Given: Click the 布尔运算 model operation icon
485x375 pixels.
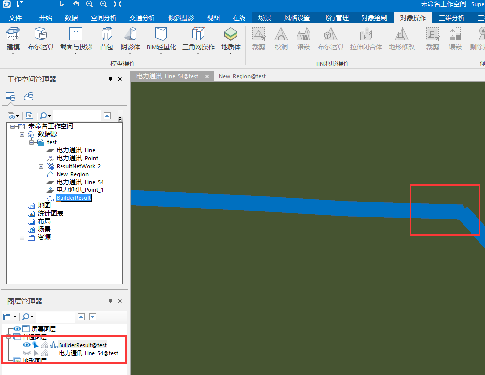Looking at the screenshot, I should point(41,39).
